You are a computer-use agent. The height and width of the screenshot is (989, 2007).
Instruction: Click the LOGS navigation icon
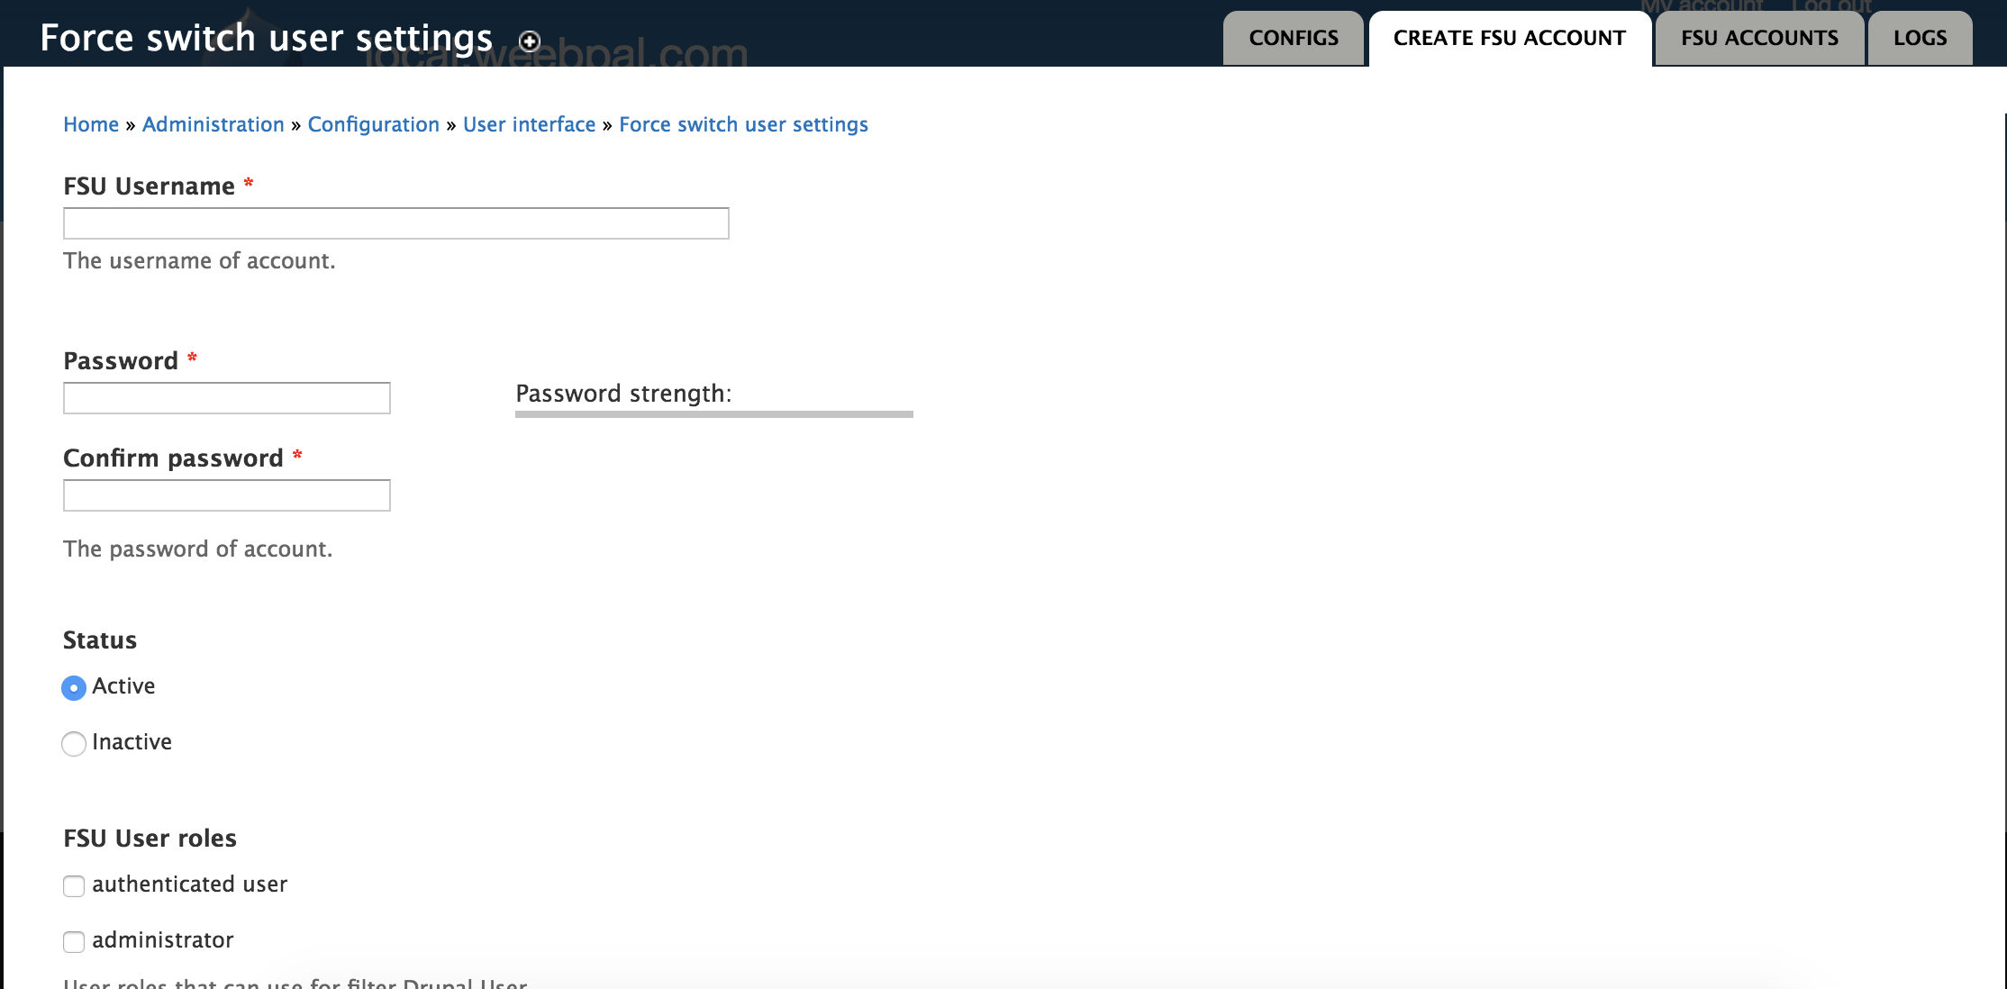1918,37
